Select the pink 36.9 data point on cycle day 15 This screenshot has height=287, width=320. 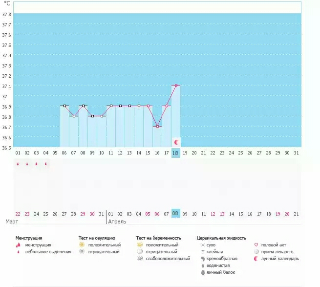click(148, 106)
